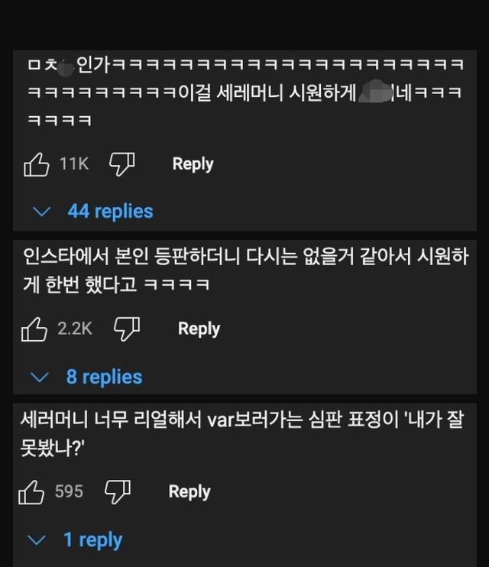489x567 pixels.
Task: Reply to the 595-likes comment
Action: pos(189,492)
